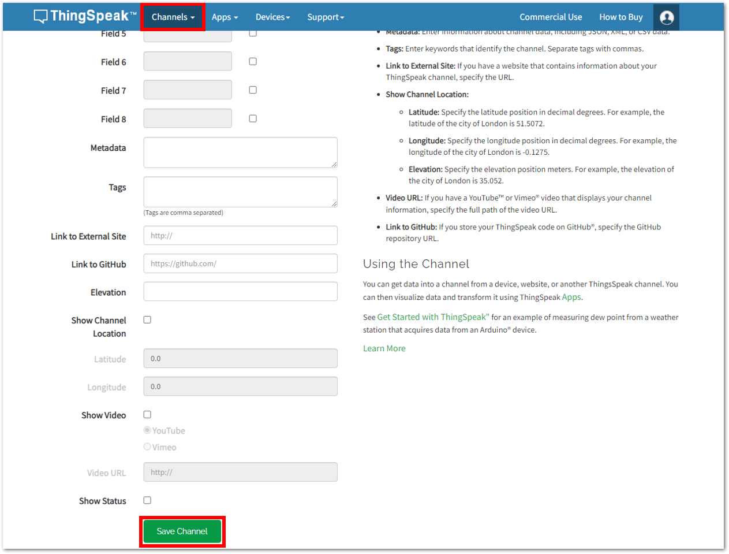Click the Metadata field label
Viewport: 729px width, 554px height.
[x=108, y=148]
